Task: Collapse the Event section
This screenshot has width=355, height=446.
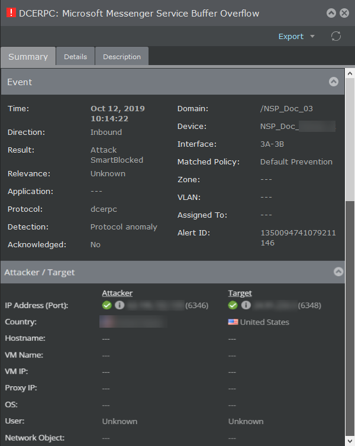Action: (334, 82)
